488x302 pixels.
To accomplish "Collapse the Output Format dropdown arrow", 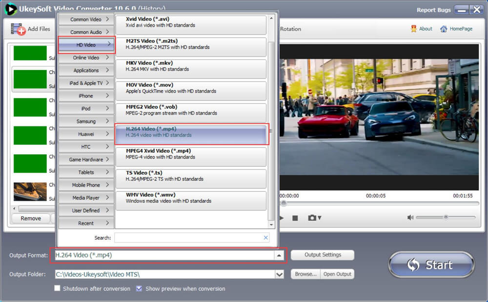I will pos(279,255).
